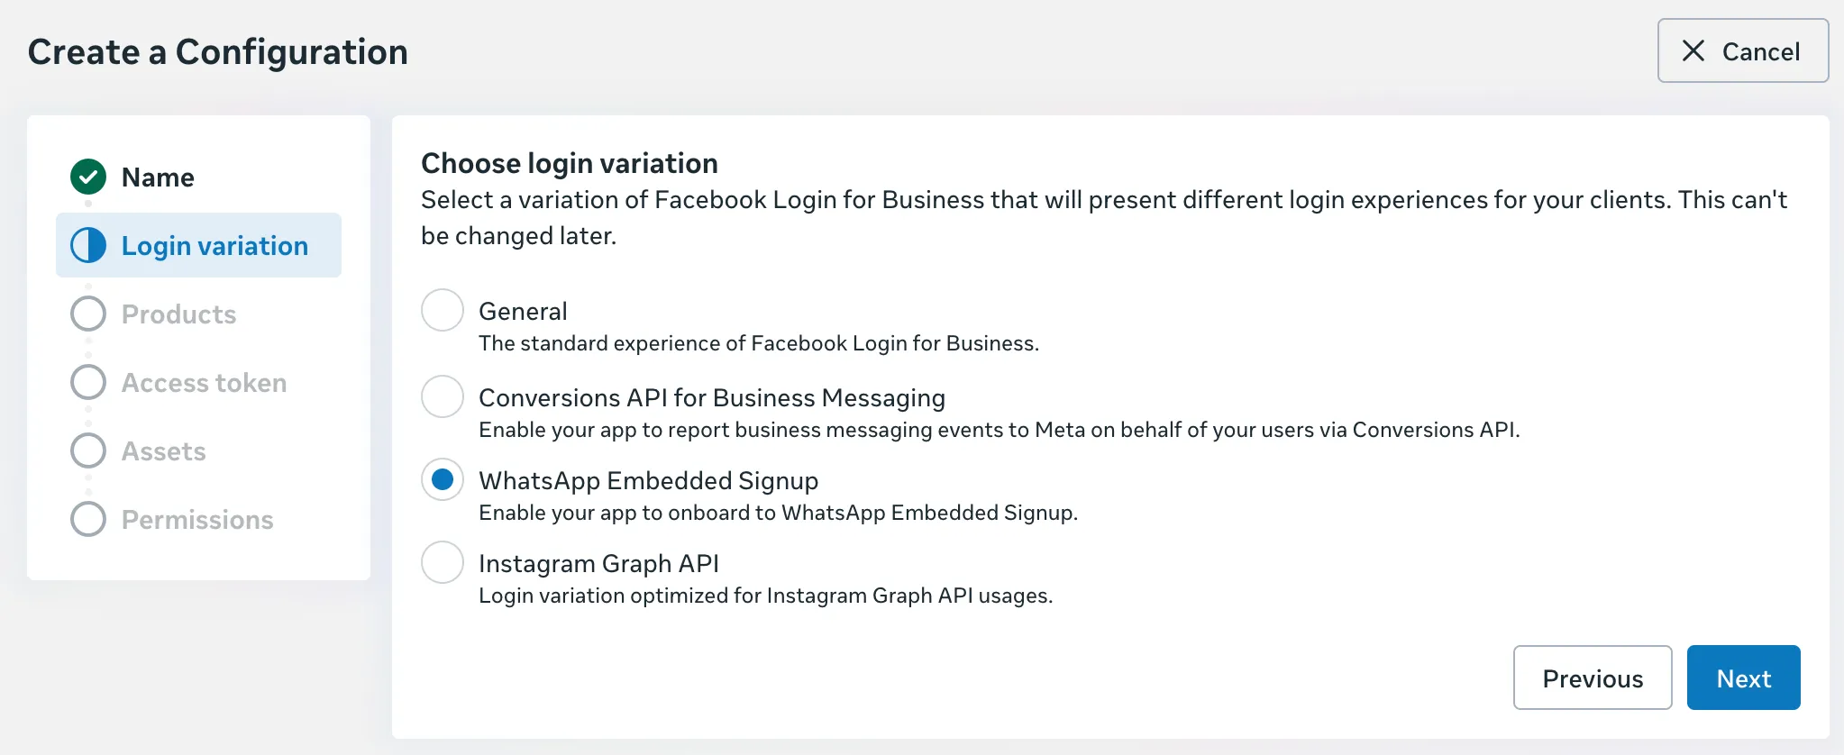Image resolution: width=1844 pixels, height=755 pixels.
Task: Go back with the Previous button
Action: click(x=1592, y=678)
